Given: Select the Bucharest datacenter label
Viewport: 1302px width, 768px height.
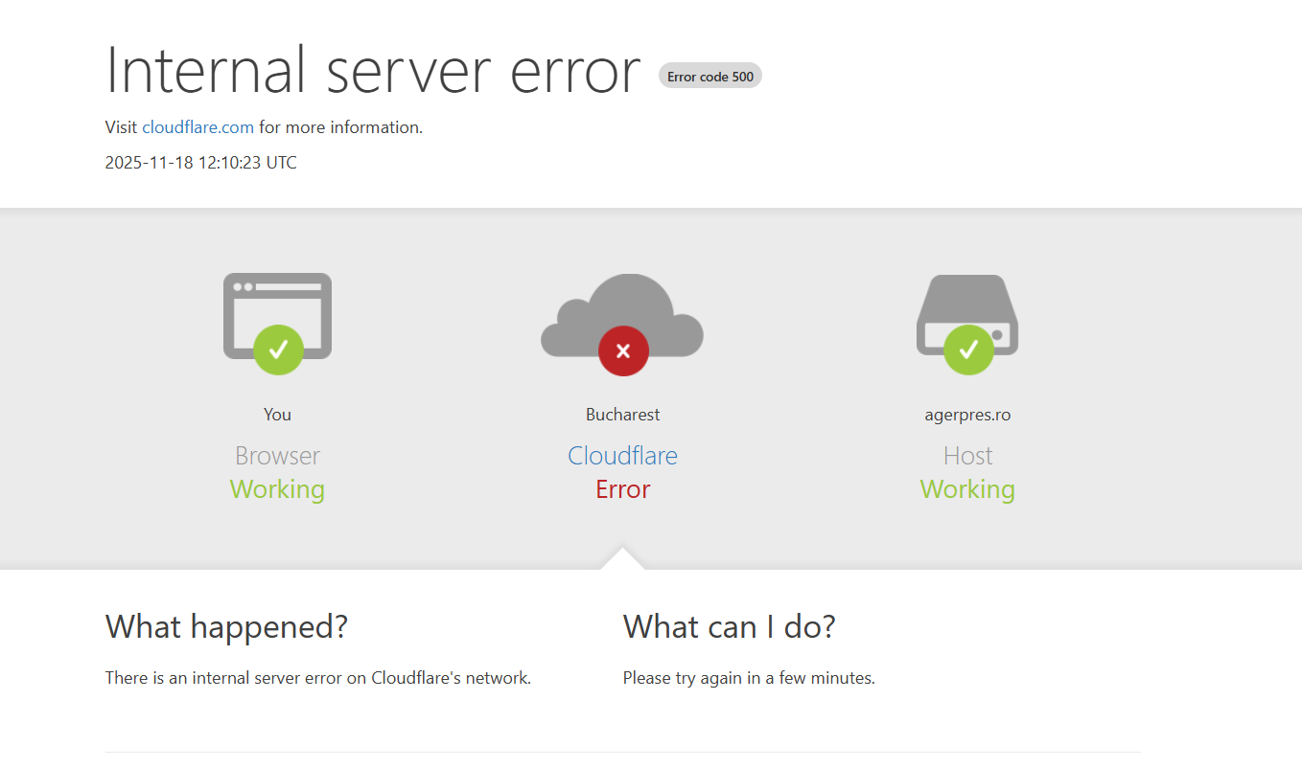Looking at the screenshot, I should tap(622, 414).
